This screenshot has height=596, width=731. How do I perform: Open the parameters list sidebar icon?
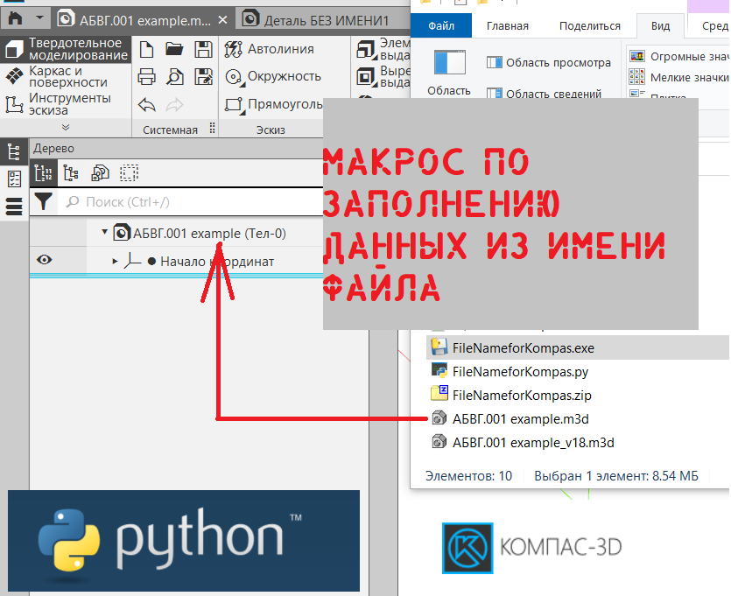(13, 179)
